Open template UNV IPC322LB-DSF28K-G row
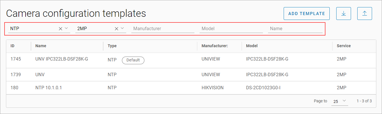This screenshot has height=114, width=382. [62, 60]
